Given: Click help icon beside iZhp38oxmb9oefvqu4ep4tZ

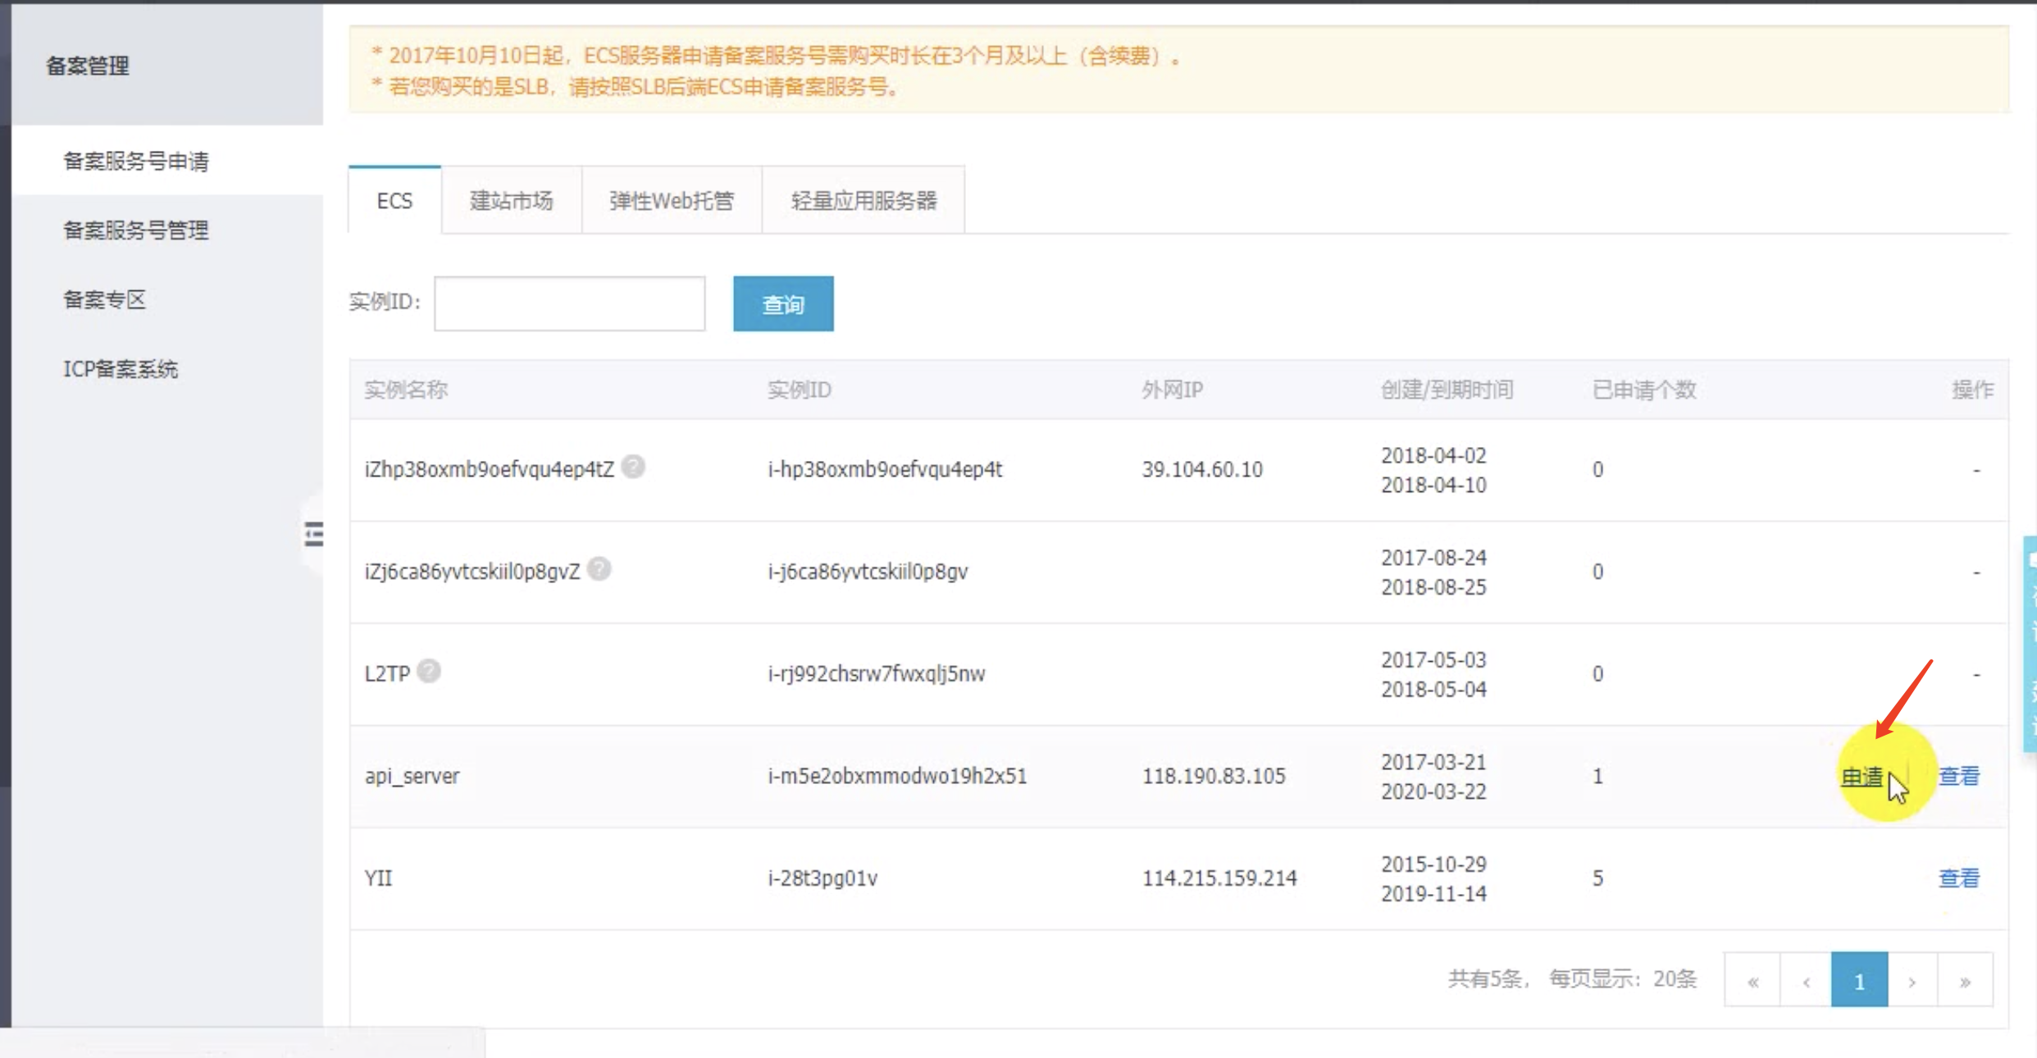Looking at the screenshot, I should point(633,467).
